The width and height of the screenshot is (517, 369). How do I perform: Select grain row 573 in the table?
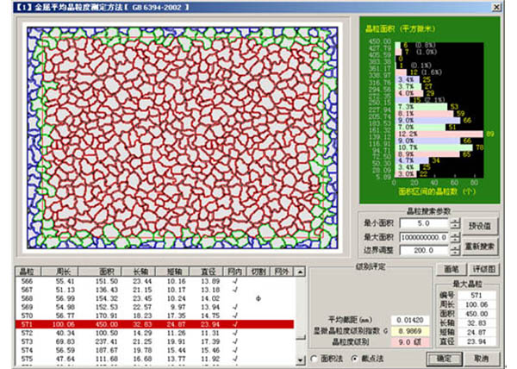(154, 341)
